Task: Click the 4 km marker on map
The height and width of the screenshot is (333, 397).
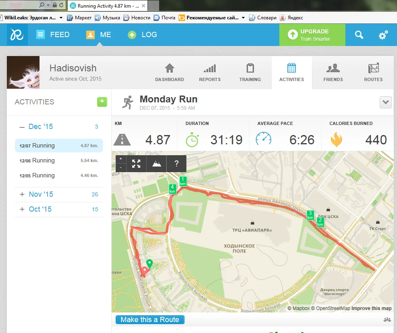Action: tap(173, 189)
